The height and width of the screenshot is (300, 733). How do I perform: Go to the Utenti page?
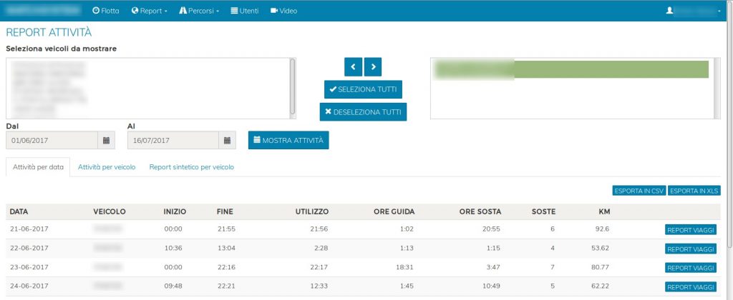[x=245, y=11]
